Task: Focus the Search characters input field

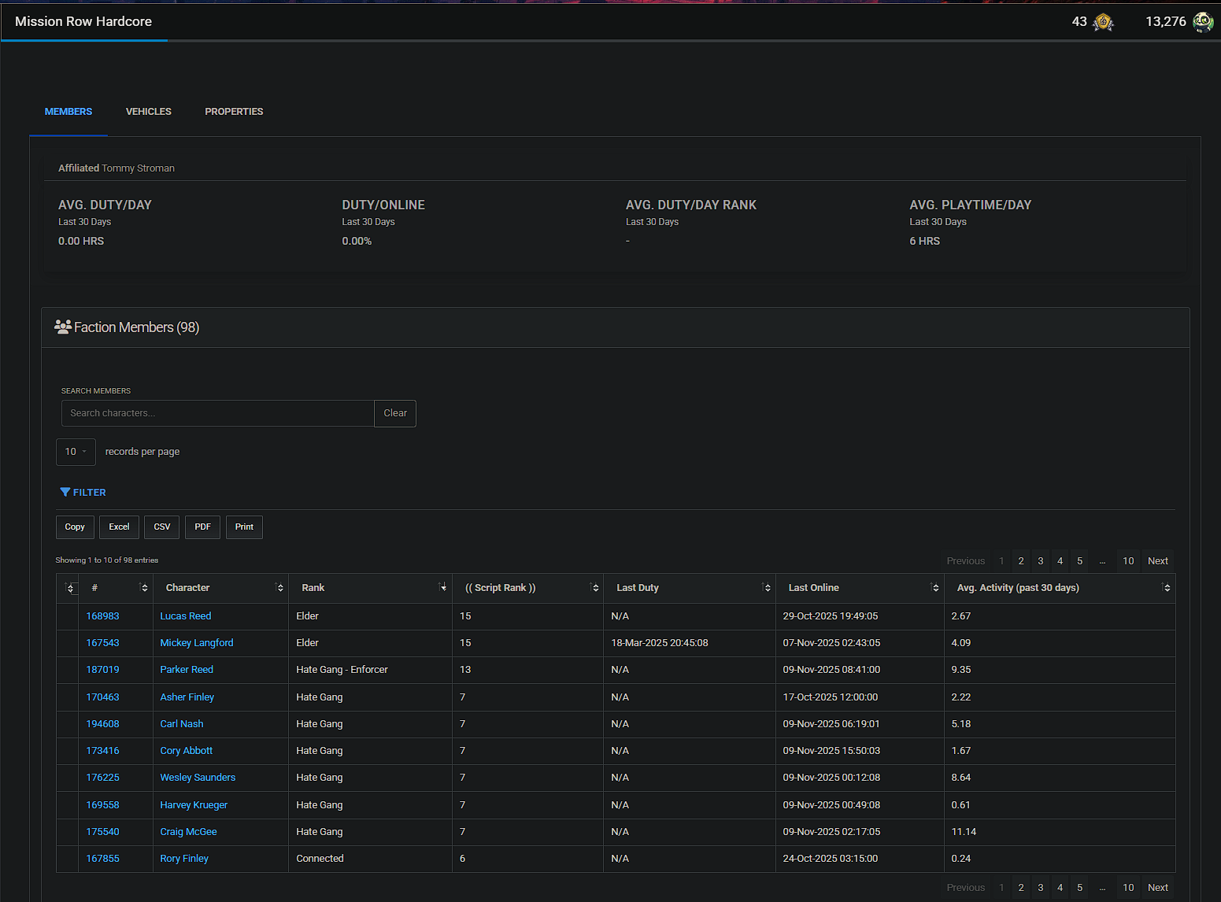Action: click(217, 413)
